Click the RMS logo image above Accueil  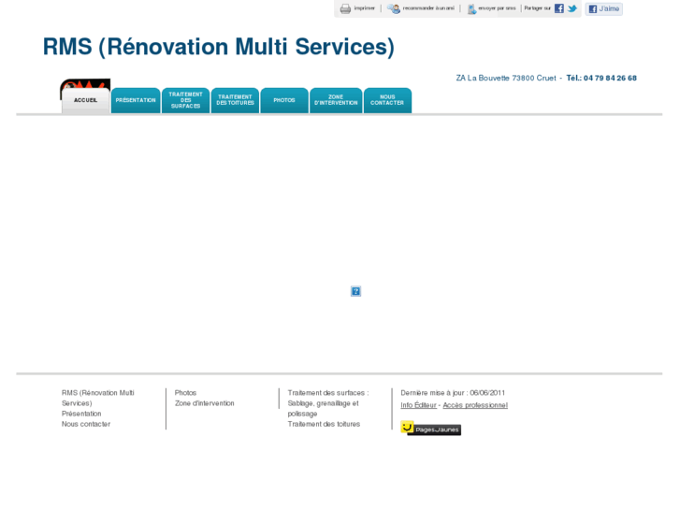[85, 83]
